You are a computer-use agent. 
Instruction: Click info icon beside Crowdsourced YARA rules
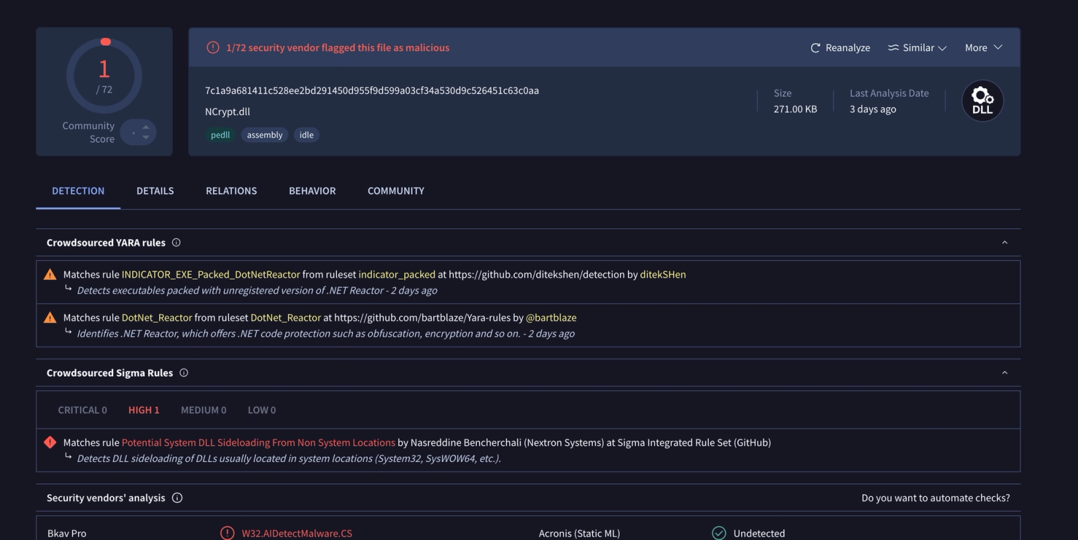pyautogui.click(x=177, y=242)
